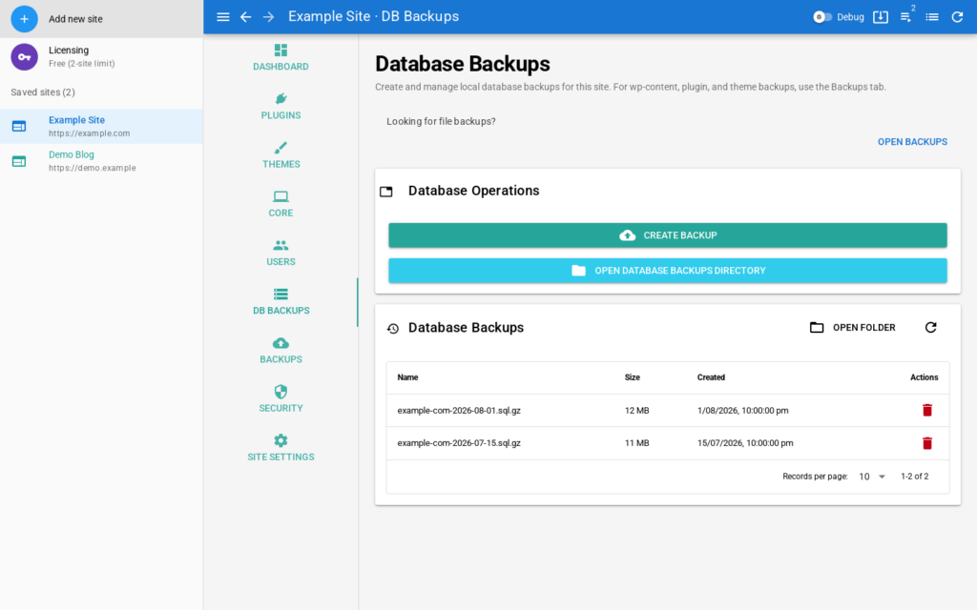
Task: Click the Licensing Free (2-site limit) entry
Action: [101, 56]
